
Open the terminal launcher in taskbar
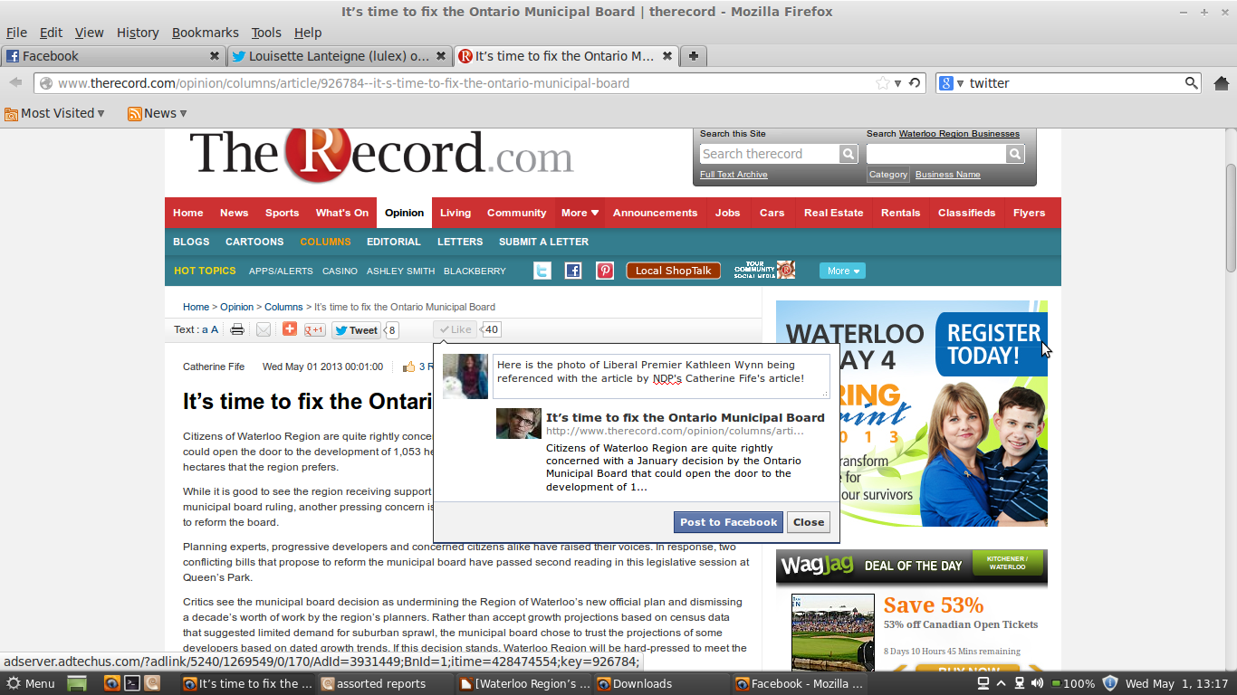click(x=131, y=683)
